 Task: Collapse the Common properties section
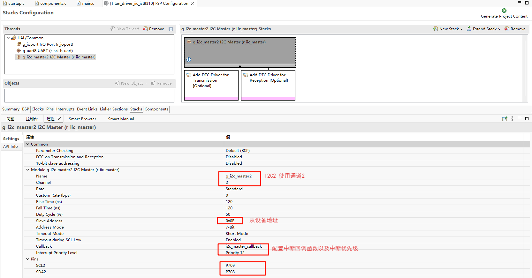point(28,144)
